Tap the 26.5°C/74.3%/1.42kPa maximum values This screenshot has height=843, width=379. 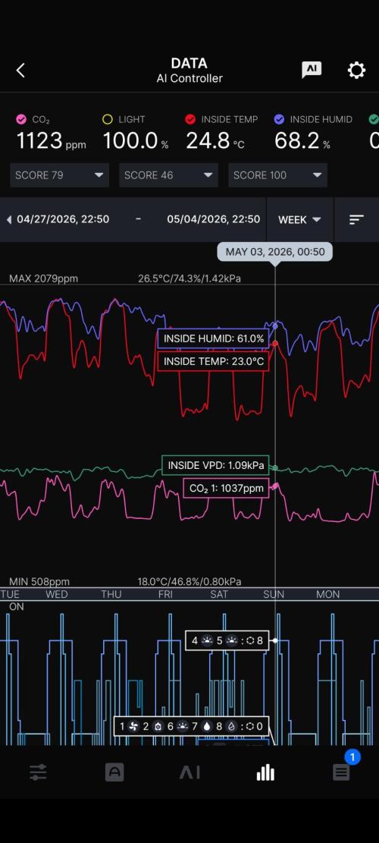tap(189, 278)
